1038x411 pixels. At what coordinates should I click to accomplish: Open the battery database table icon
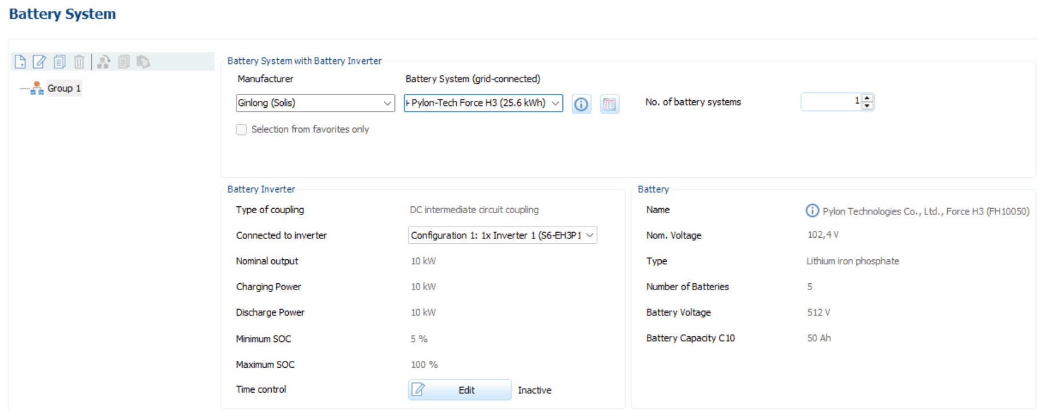pos(609,104)
